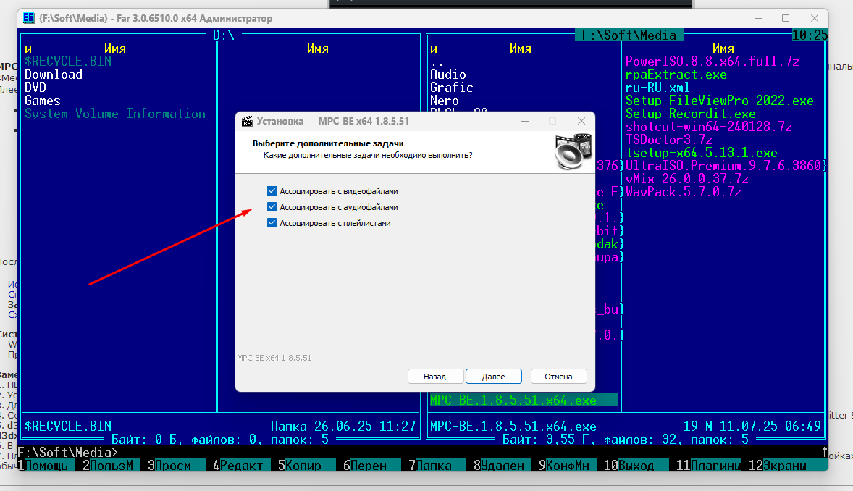Image resolution: width=853 pixels, height=491 pixels.
Task: Select rpaExtract.exe file
Action: point(676,75)
